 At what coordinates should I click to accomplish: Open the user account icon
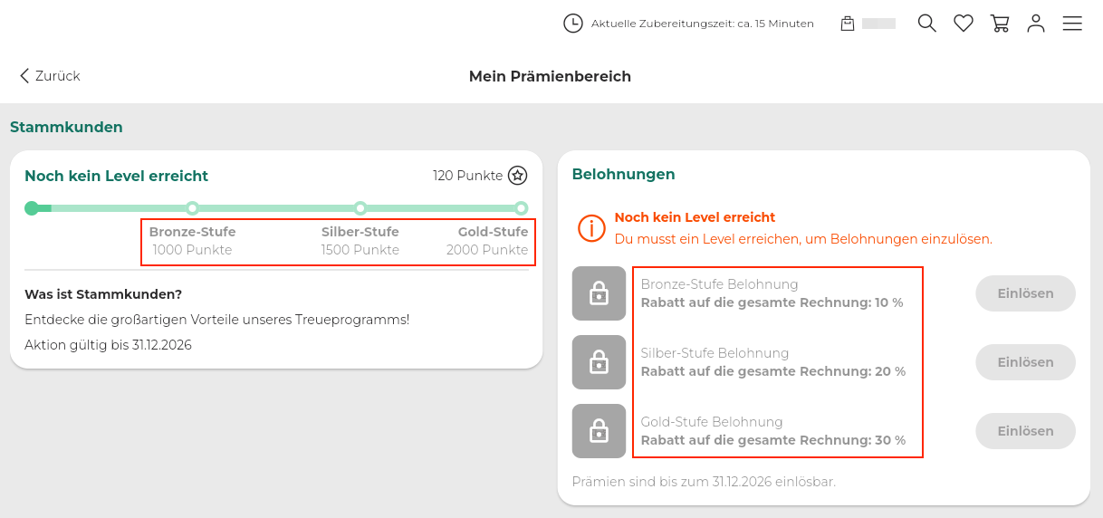pos(1036,24)
